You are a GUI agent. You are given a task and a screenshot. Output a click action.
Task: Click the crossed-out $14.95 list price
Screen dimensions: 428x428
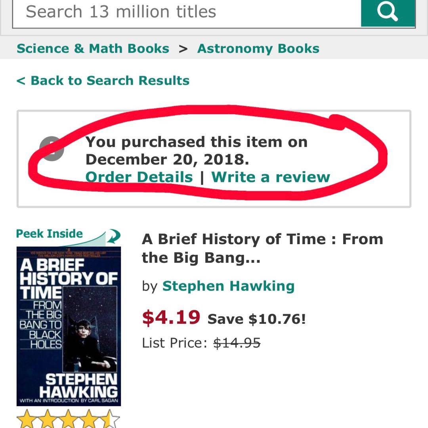tap(237, 343)
